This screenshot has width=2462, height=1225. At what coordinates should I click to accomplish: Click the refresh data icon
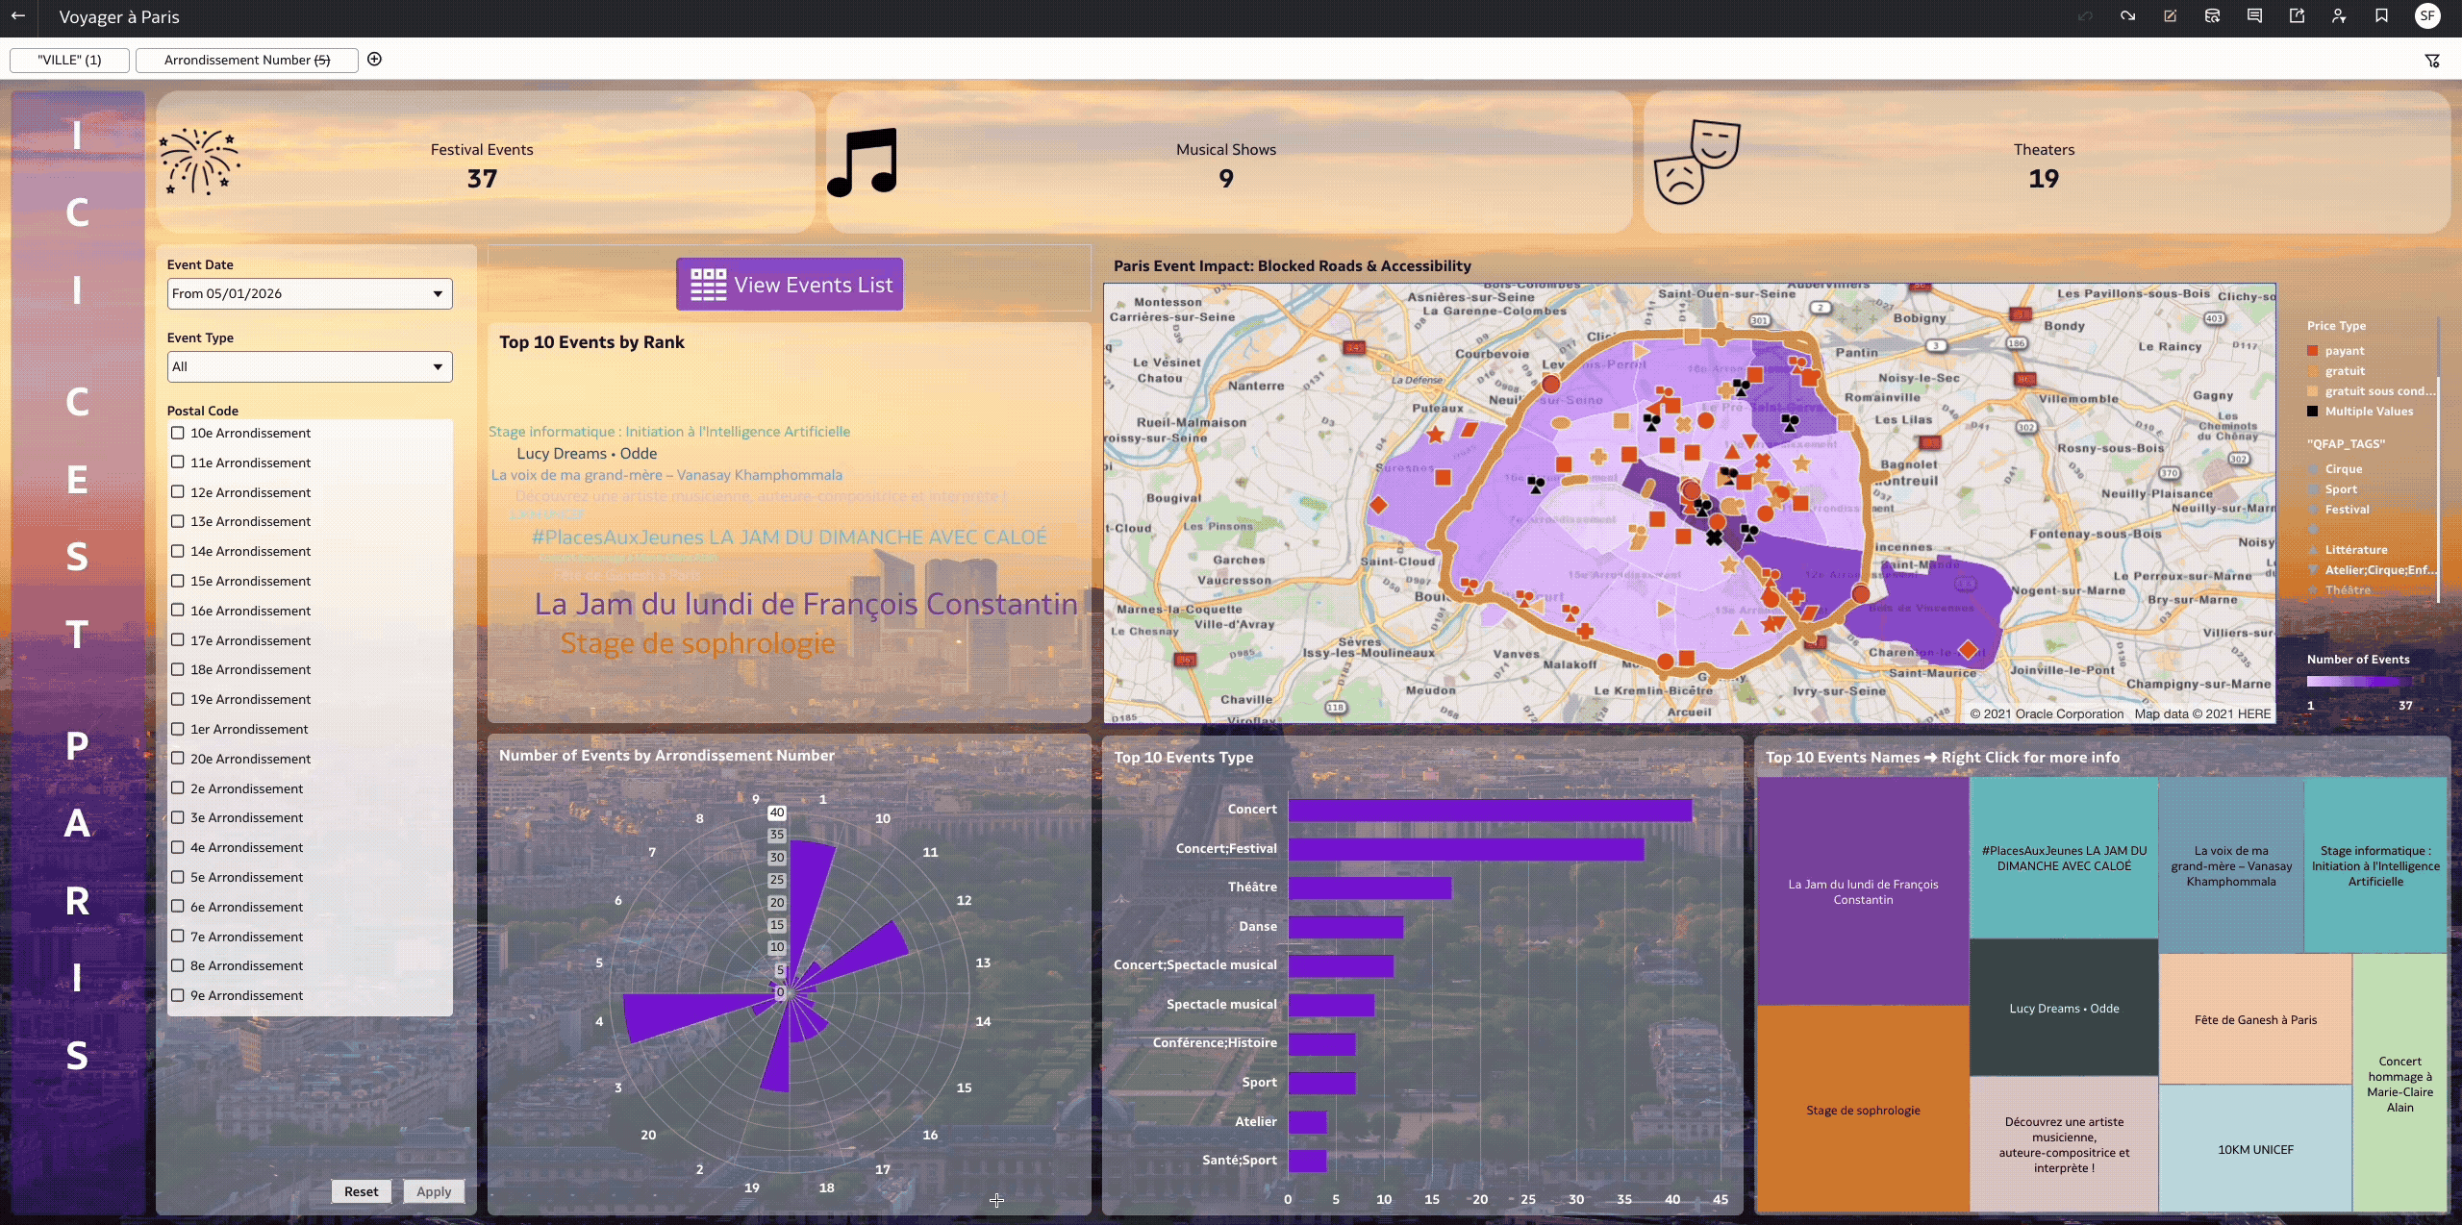click(x=2212, y=16)
